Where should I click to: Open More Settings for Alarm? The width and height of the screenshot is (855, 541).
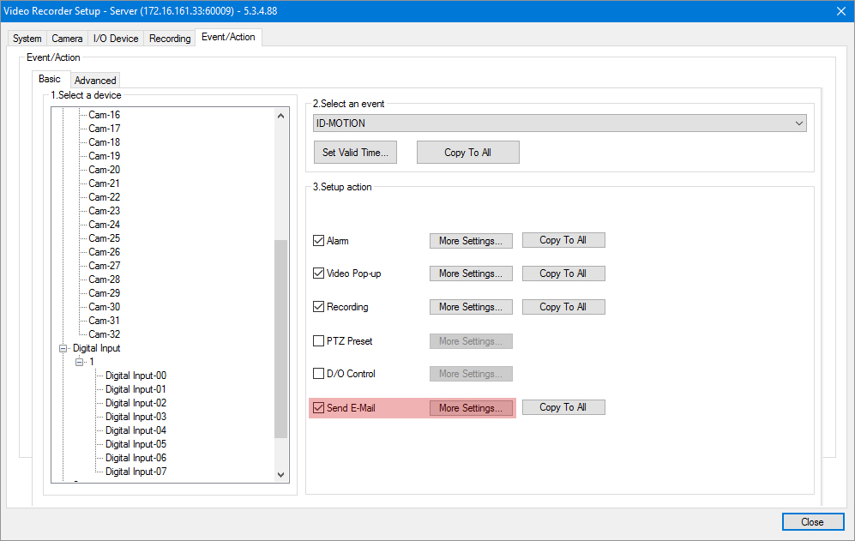(471, 241)
